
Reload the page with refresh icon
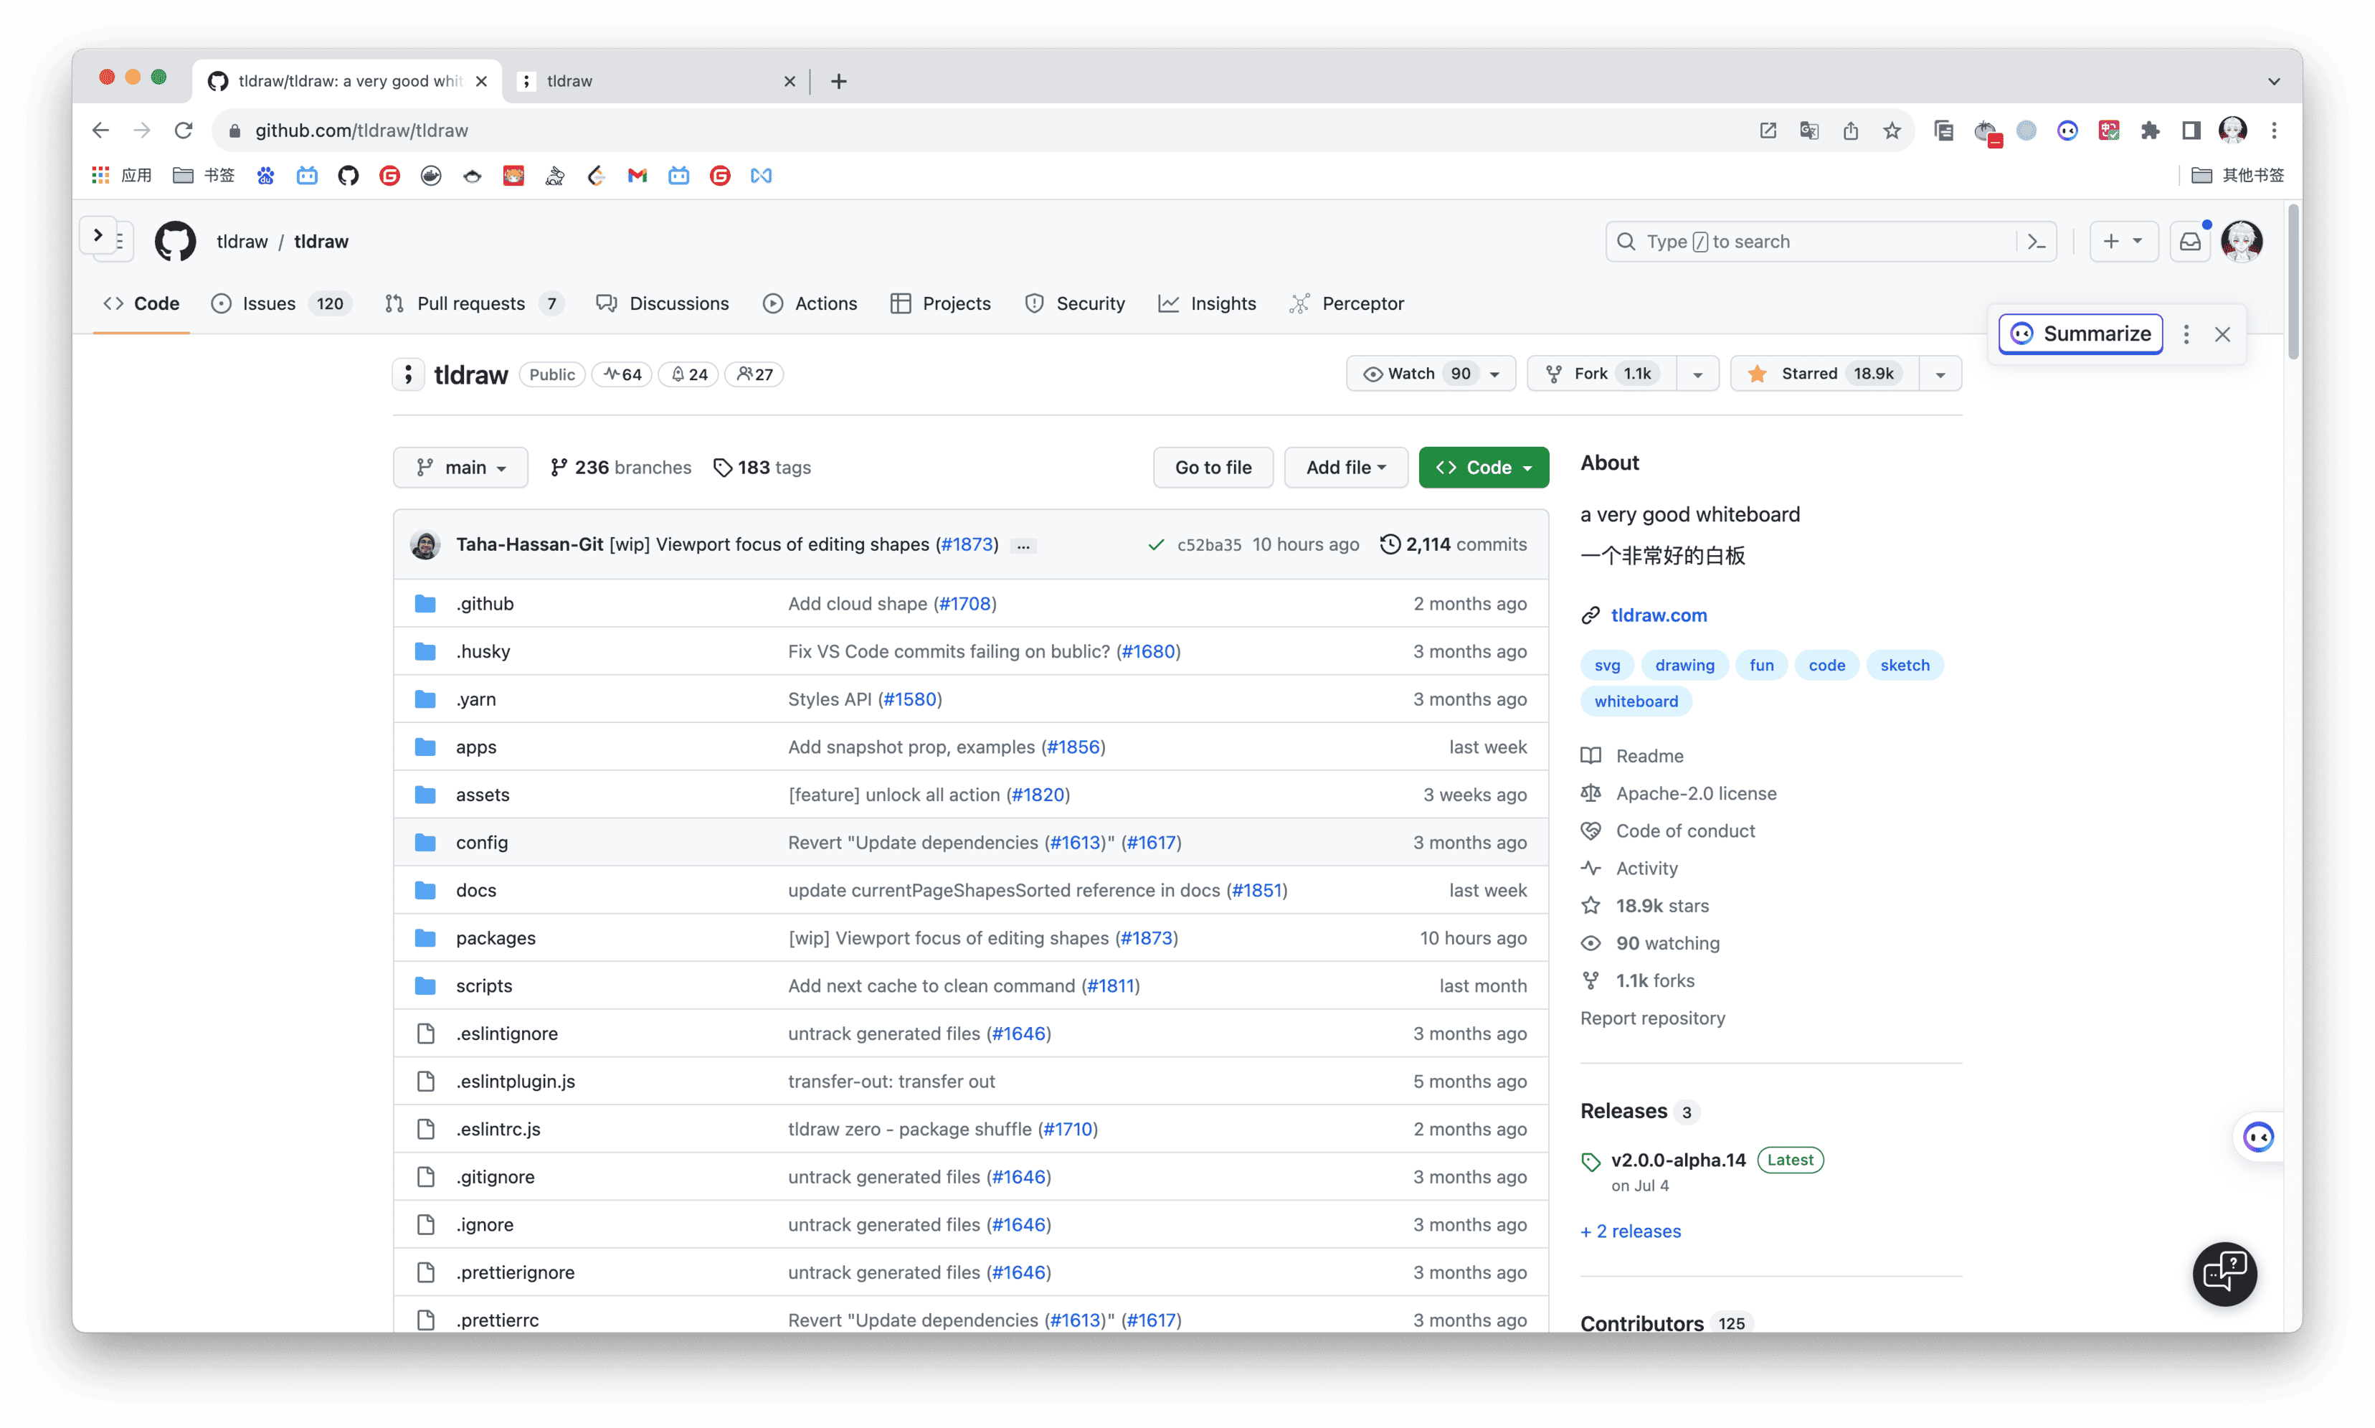tap(184, 131)
